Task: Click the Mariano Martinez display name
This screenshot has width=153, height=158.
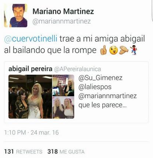Action: [x=63, y=11]
